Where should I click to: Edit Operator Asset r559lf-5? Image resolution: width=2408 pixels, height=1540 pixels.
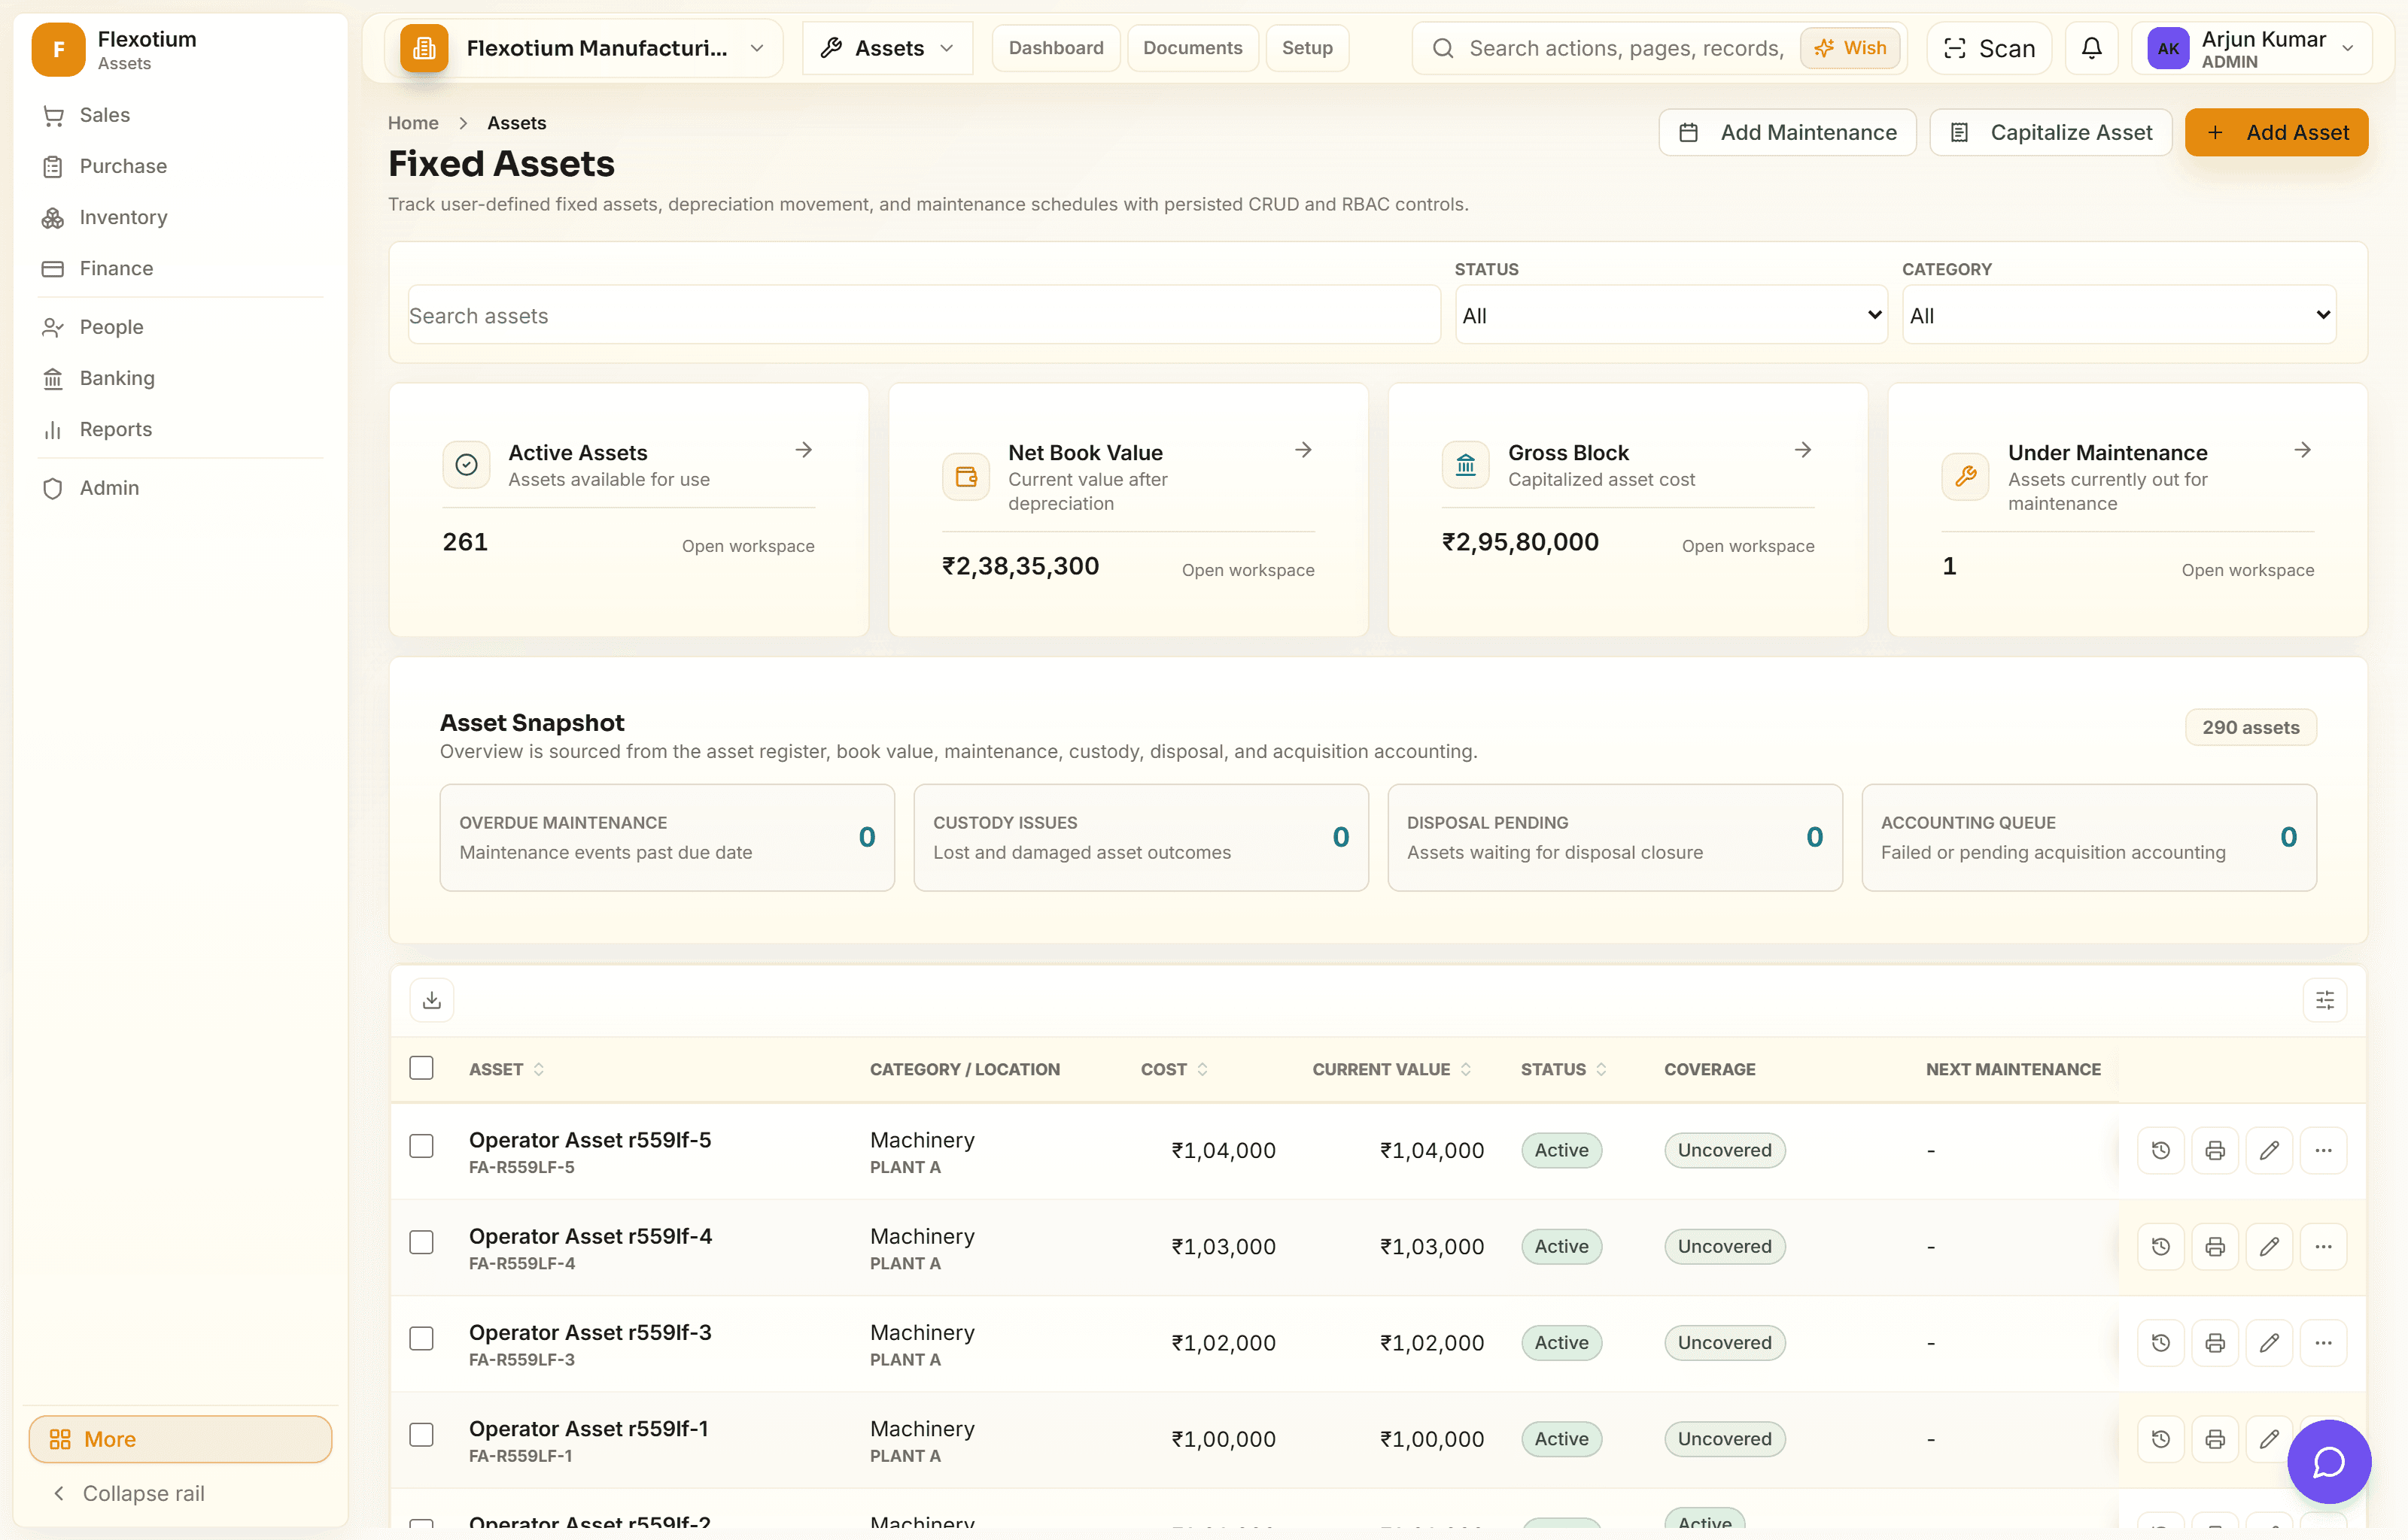(x=2269, y=1150)
